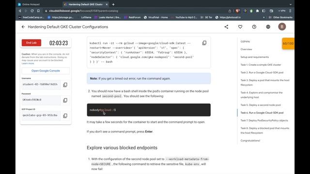The image size is (310, 174).
Task: Open freeCodeCamp bookmark
Action: click(31, 17)
